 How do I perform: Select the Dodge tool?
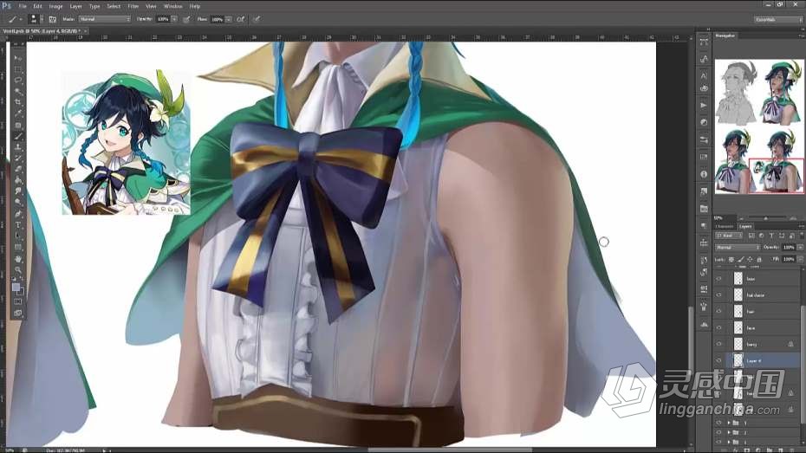(x=18, y=203)
